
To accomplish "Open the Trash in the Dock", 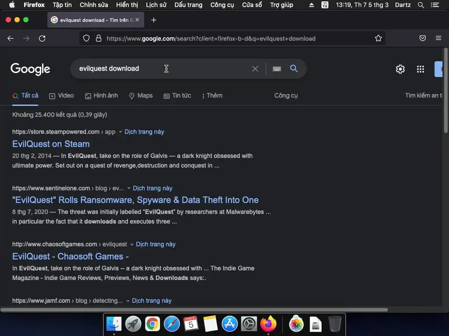I will [335, 324].
